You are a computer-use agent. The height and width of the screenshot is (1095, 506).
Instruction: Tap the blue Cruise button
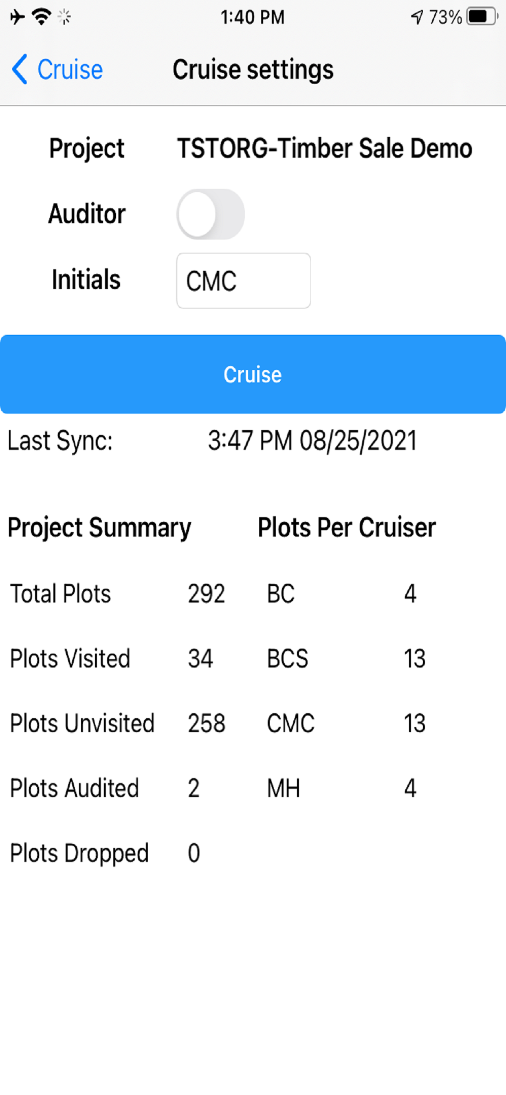tap(253, 374)
